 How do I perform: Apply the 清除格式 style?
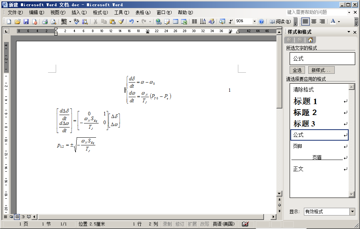(x=319, y=89)
